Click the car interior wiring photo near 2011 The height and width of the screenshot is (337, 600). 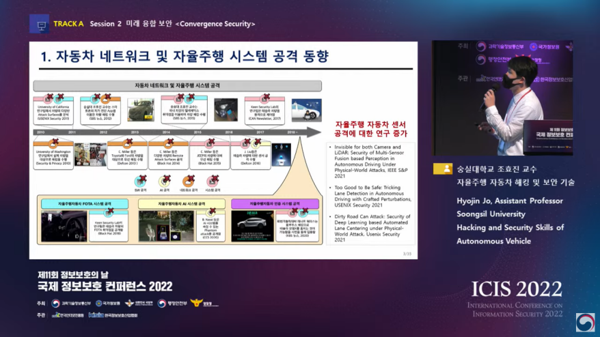tap(90, 155)
